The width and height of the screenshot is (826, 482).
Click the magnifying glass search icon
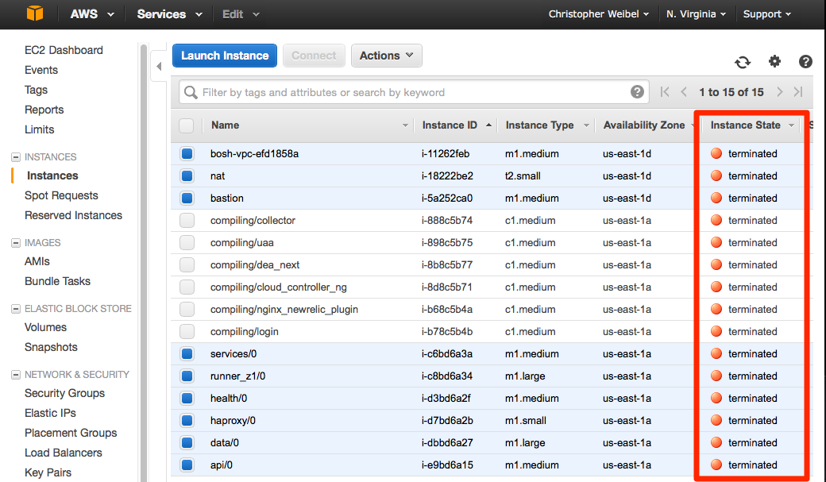pyautogui.click(x=191, y=93)
